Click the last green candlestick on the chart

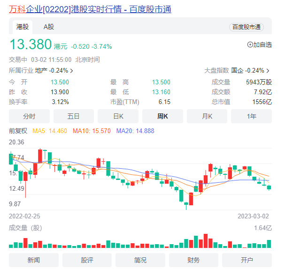269,187
